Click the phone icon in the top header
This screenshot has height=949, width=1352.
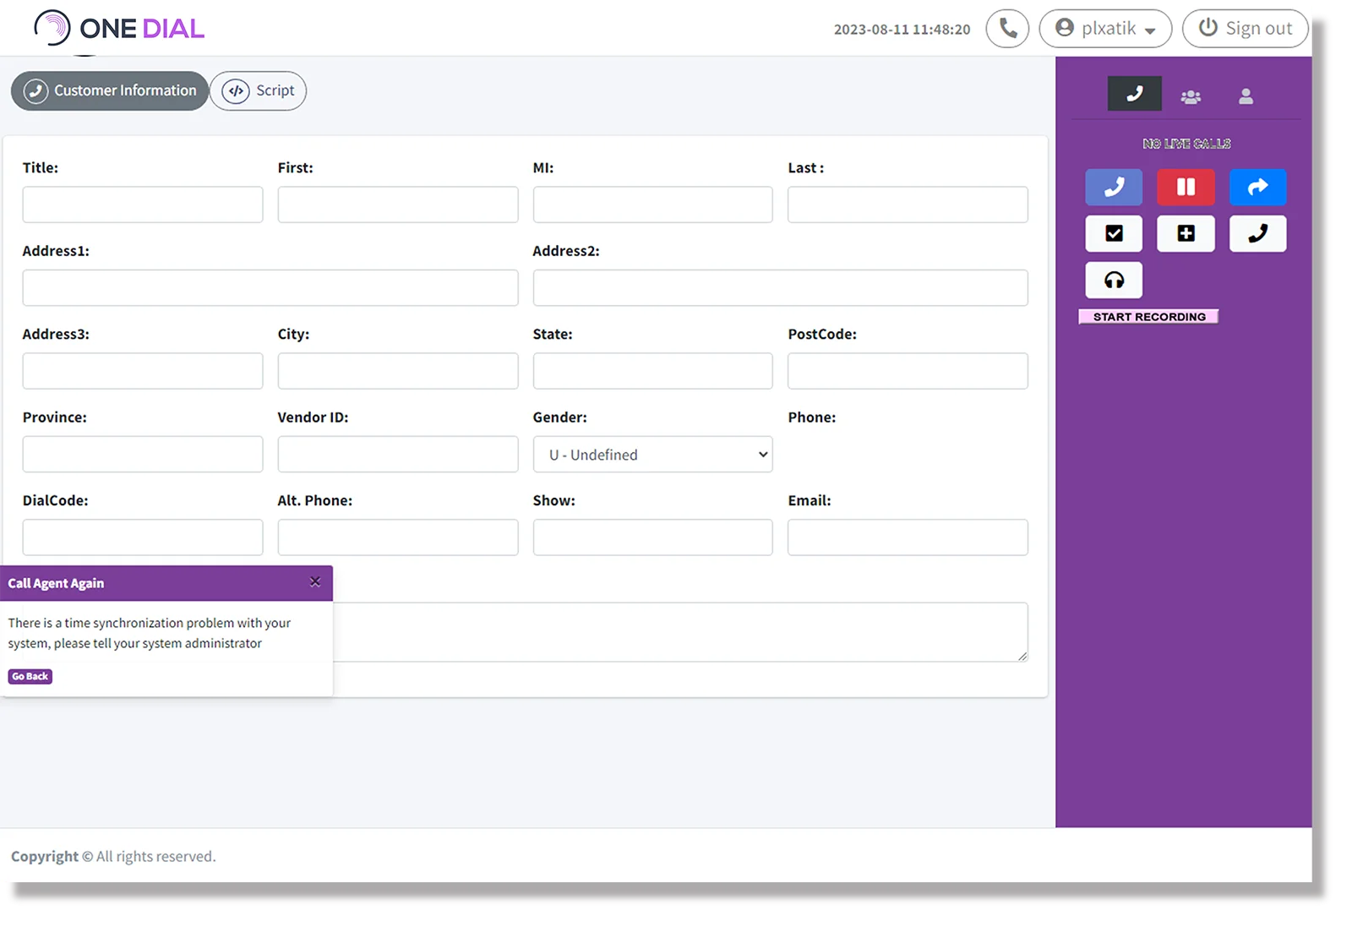[x=1007, y=28]
